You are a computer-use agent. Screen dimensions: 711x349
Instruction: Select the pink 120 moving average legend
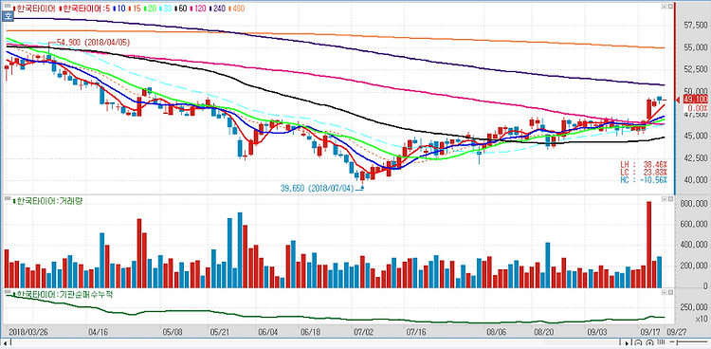[198, 9]
